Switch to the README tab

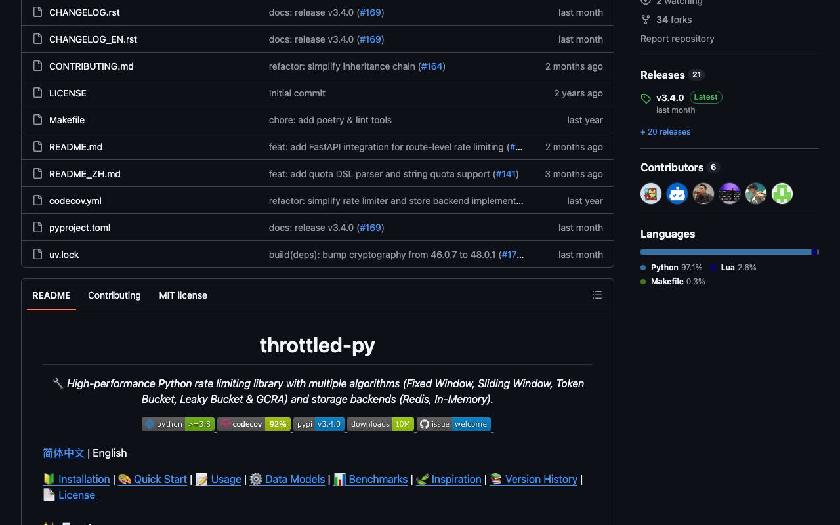pos(51,295)
